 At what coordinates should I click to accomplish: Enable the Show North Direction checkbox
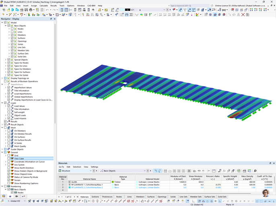[8, 168]
